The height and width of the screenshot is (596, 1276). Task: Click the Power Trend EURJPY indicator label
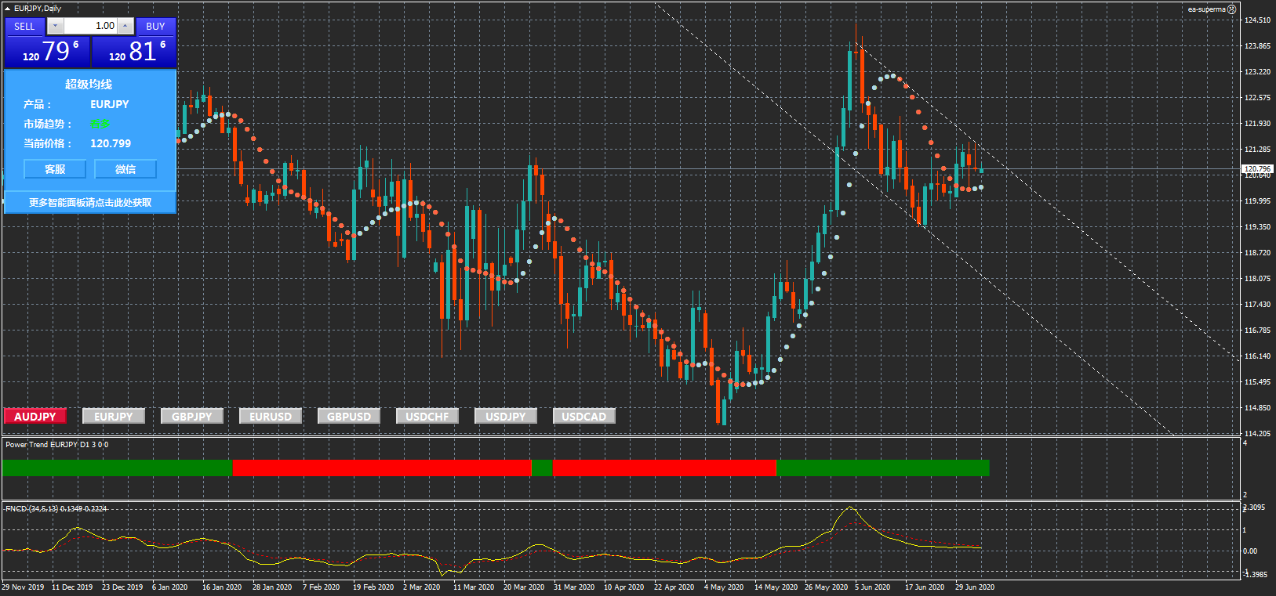click(x=56, y=445)
